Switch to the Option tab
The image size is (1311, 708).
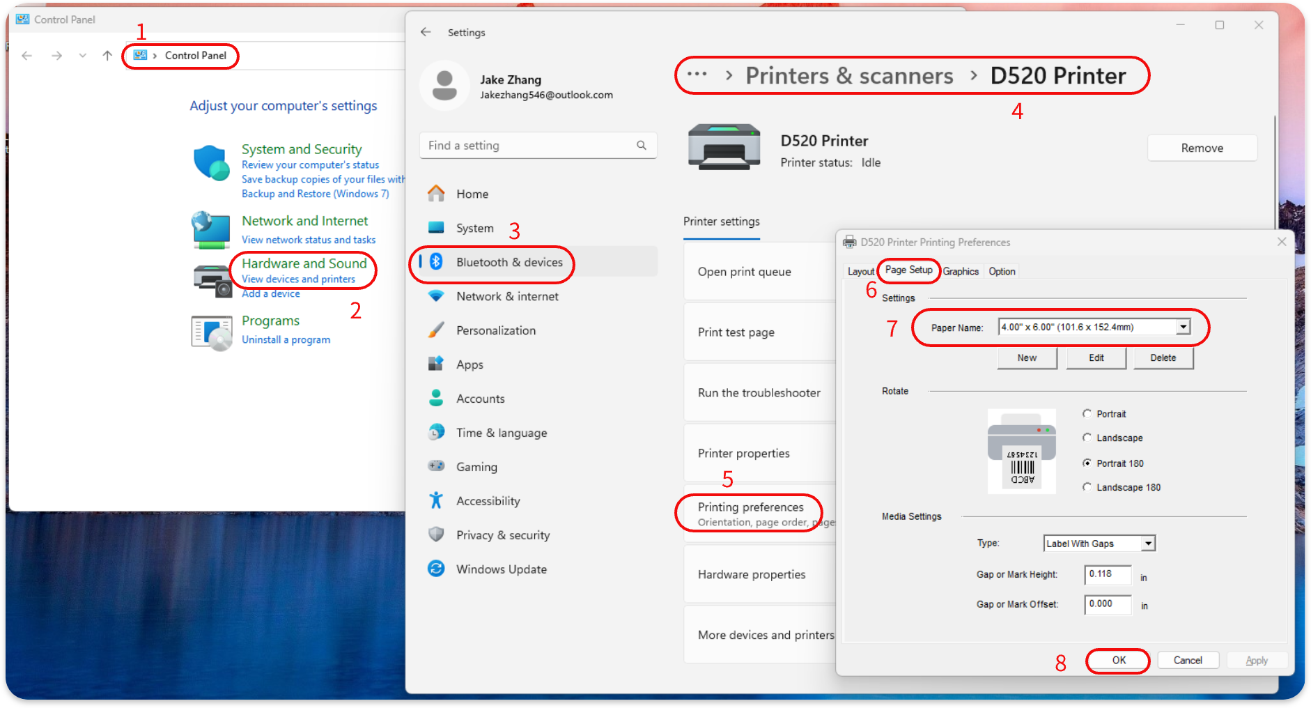[1002, 271]
